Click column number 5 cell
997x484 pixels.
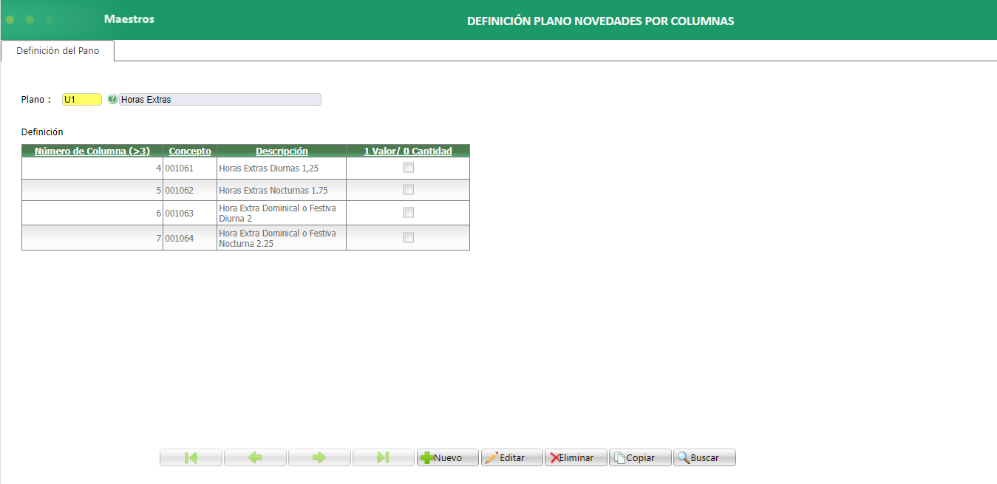92,190
